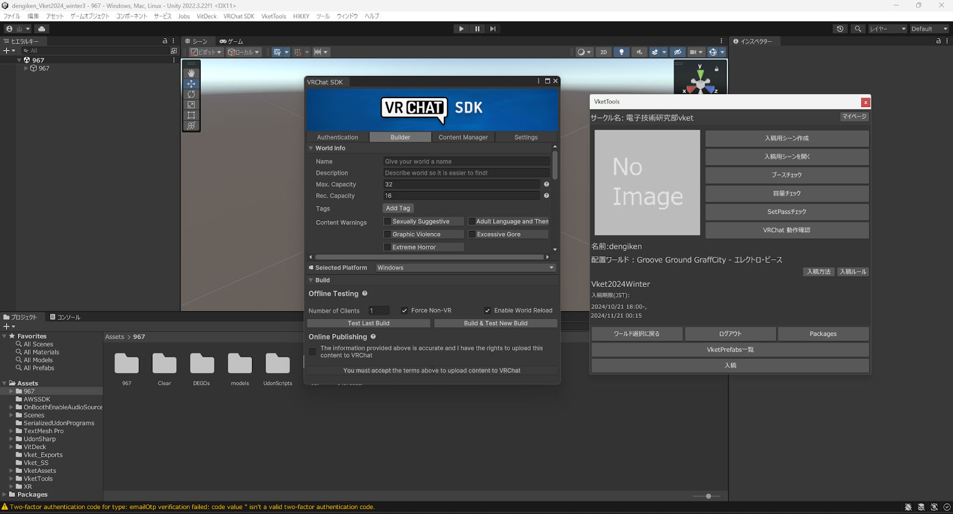
Task: Toggle scene lighting bulb icon
Action: click(621, 52)
